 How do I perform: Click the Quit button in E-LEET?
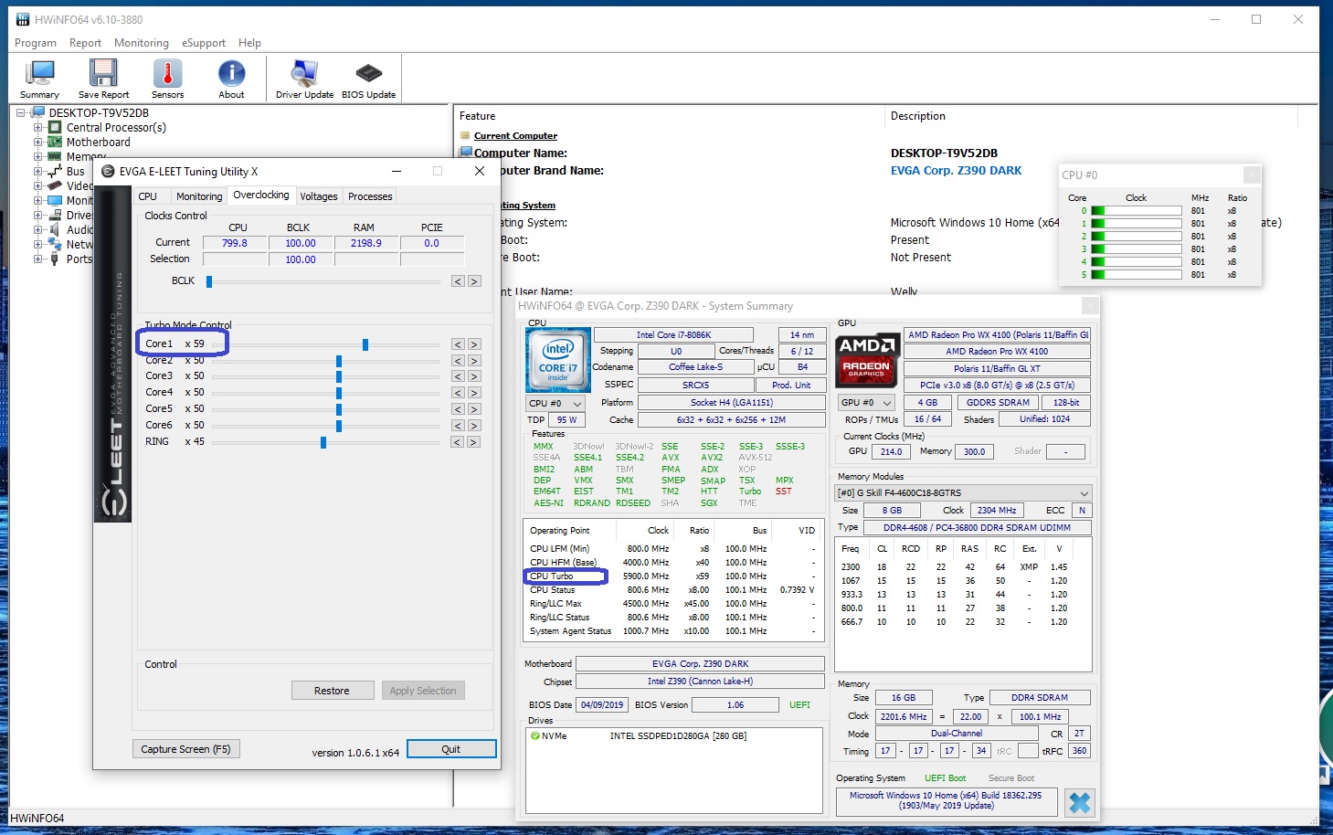(x=451, y=749)
